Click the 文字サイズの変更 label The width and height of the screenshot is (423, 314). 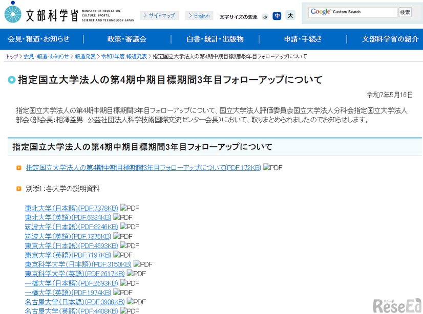[x=239, y=17]
